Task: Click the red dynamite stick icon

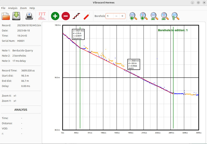Action: click(x=87, y=16)
